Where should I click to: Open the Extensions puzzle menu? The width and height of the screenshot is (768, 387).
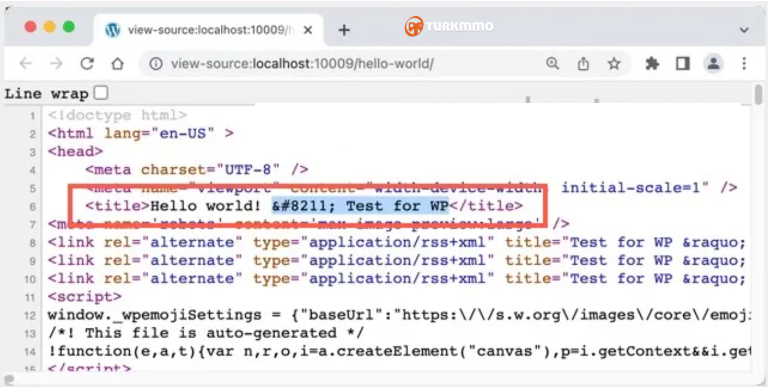652,64
